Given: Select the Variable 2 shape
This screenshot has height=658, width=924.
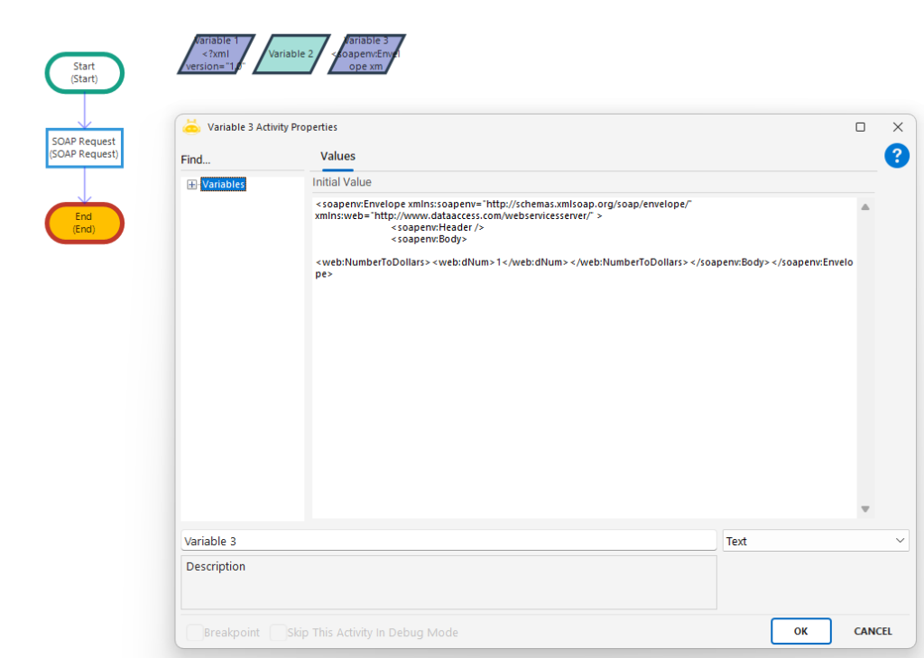Looking at the screenshot, I should [x=291, y=54].
